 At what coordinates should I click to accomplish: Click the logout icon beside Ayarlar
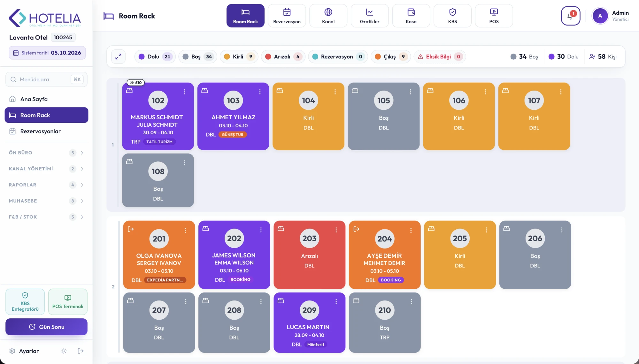pyautogui.click(x=81, y=351)
